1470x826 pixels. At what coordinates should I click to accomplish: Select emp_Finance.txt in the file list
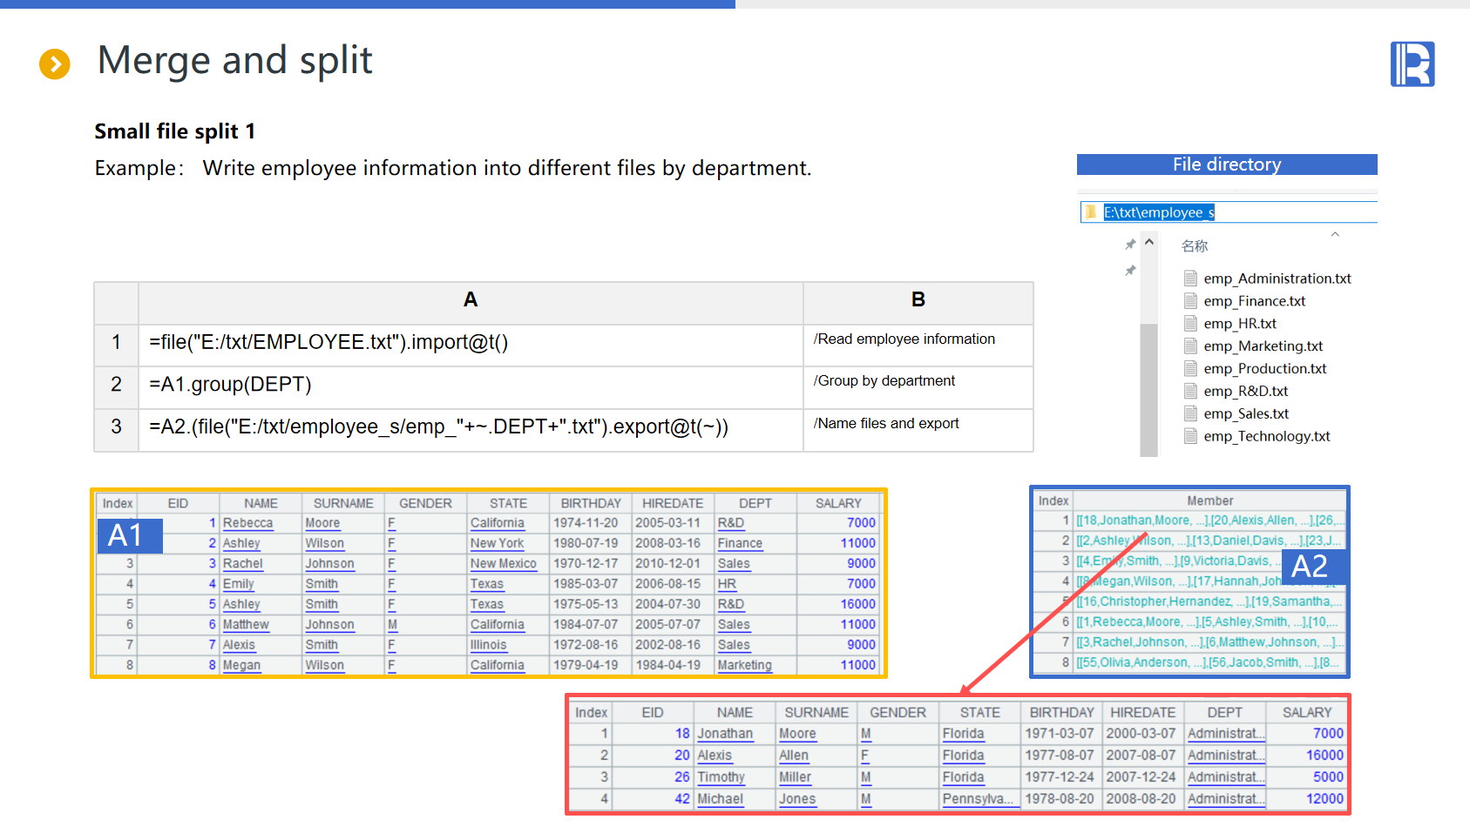coord(1254,301)
